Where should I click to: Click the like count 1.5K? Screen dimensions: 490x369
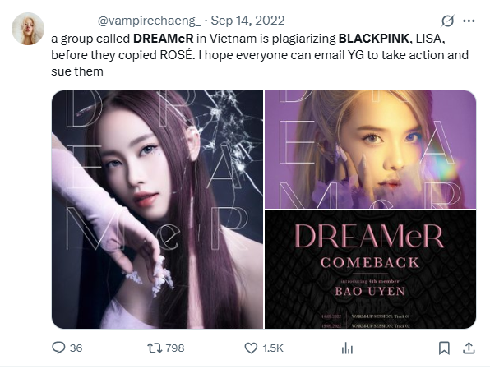click(x=273, y=348)
